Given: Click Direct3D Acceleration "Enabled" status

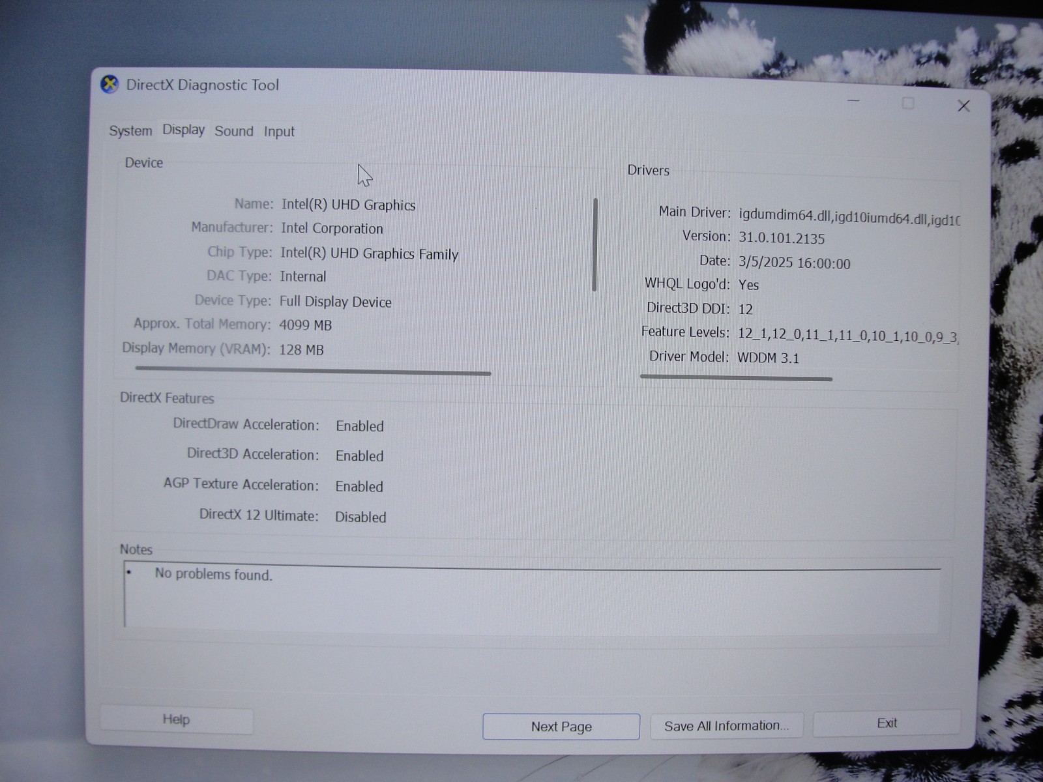Looking at the screenshot, I should click(x=359, y=456).
